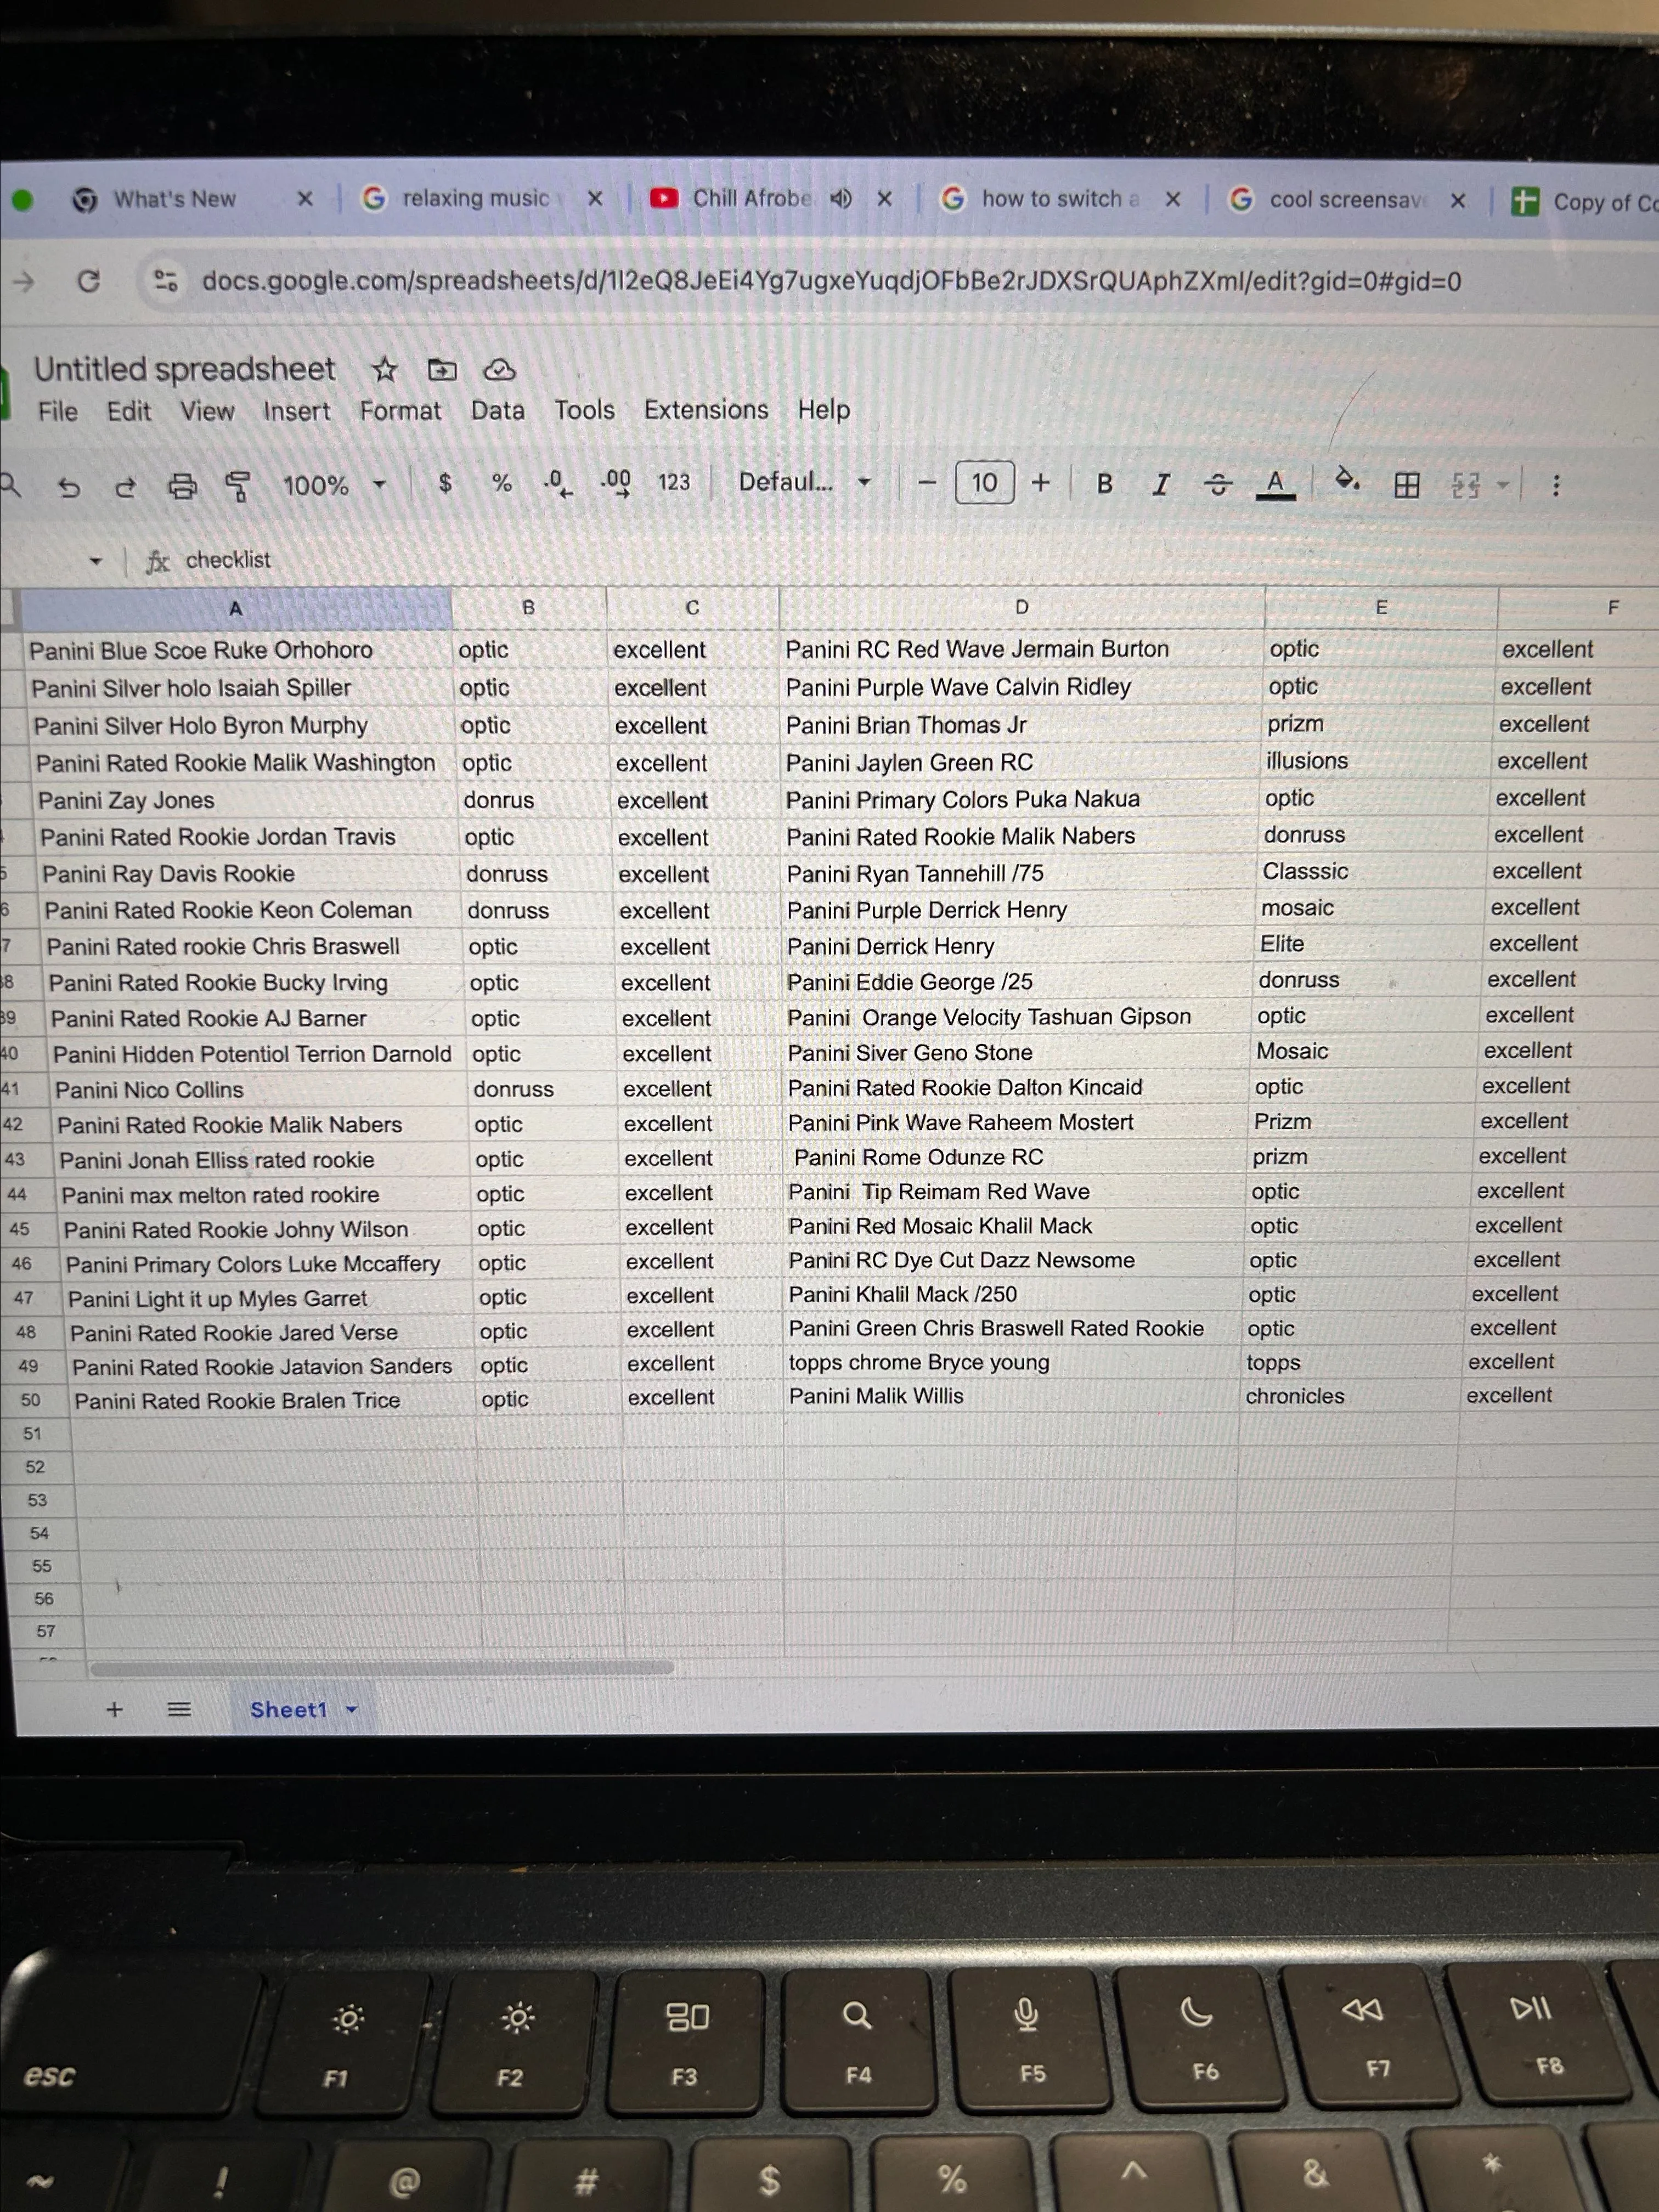
Task: Star the Untitled spreadsheet
Action: point(385,370)
